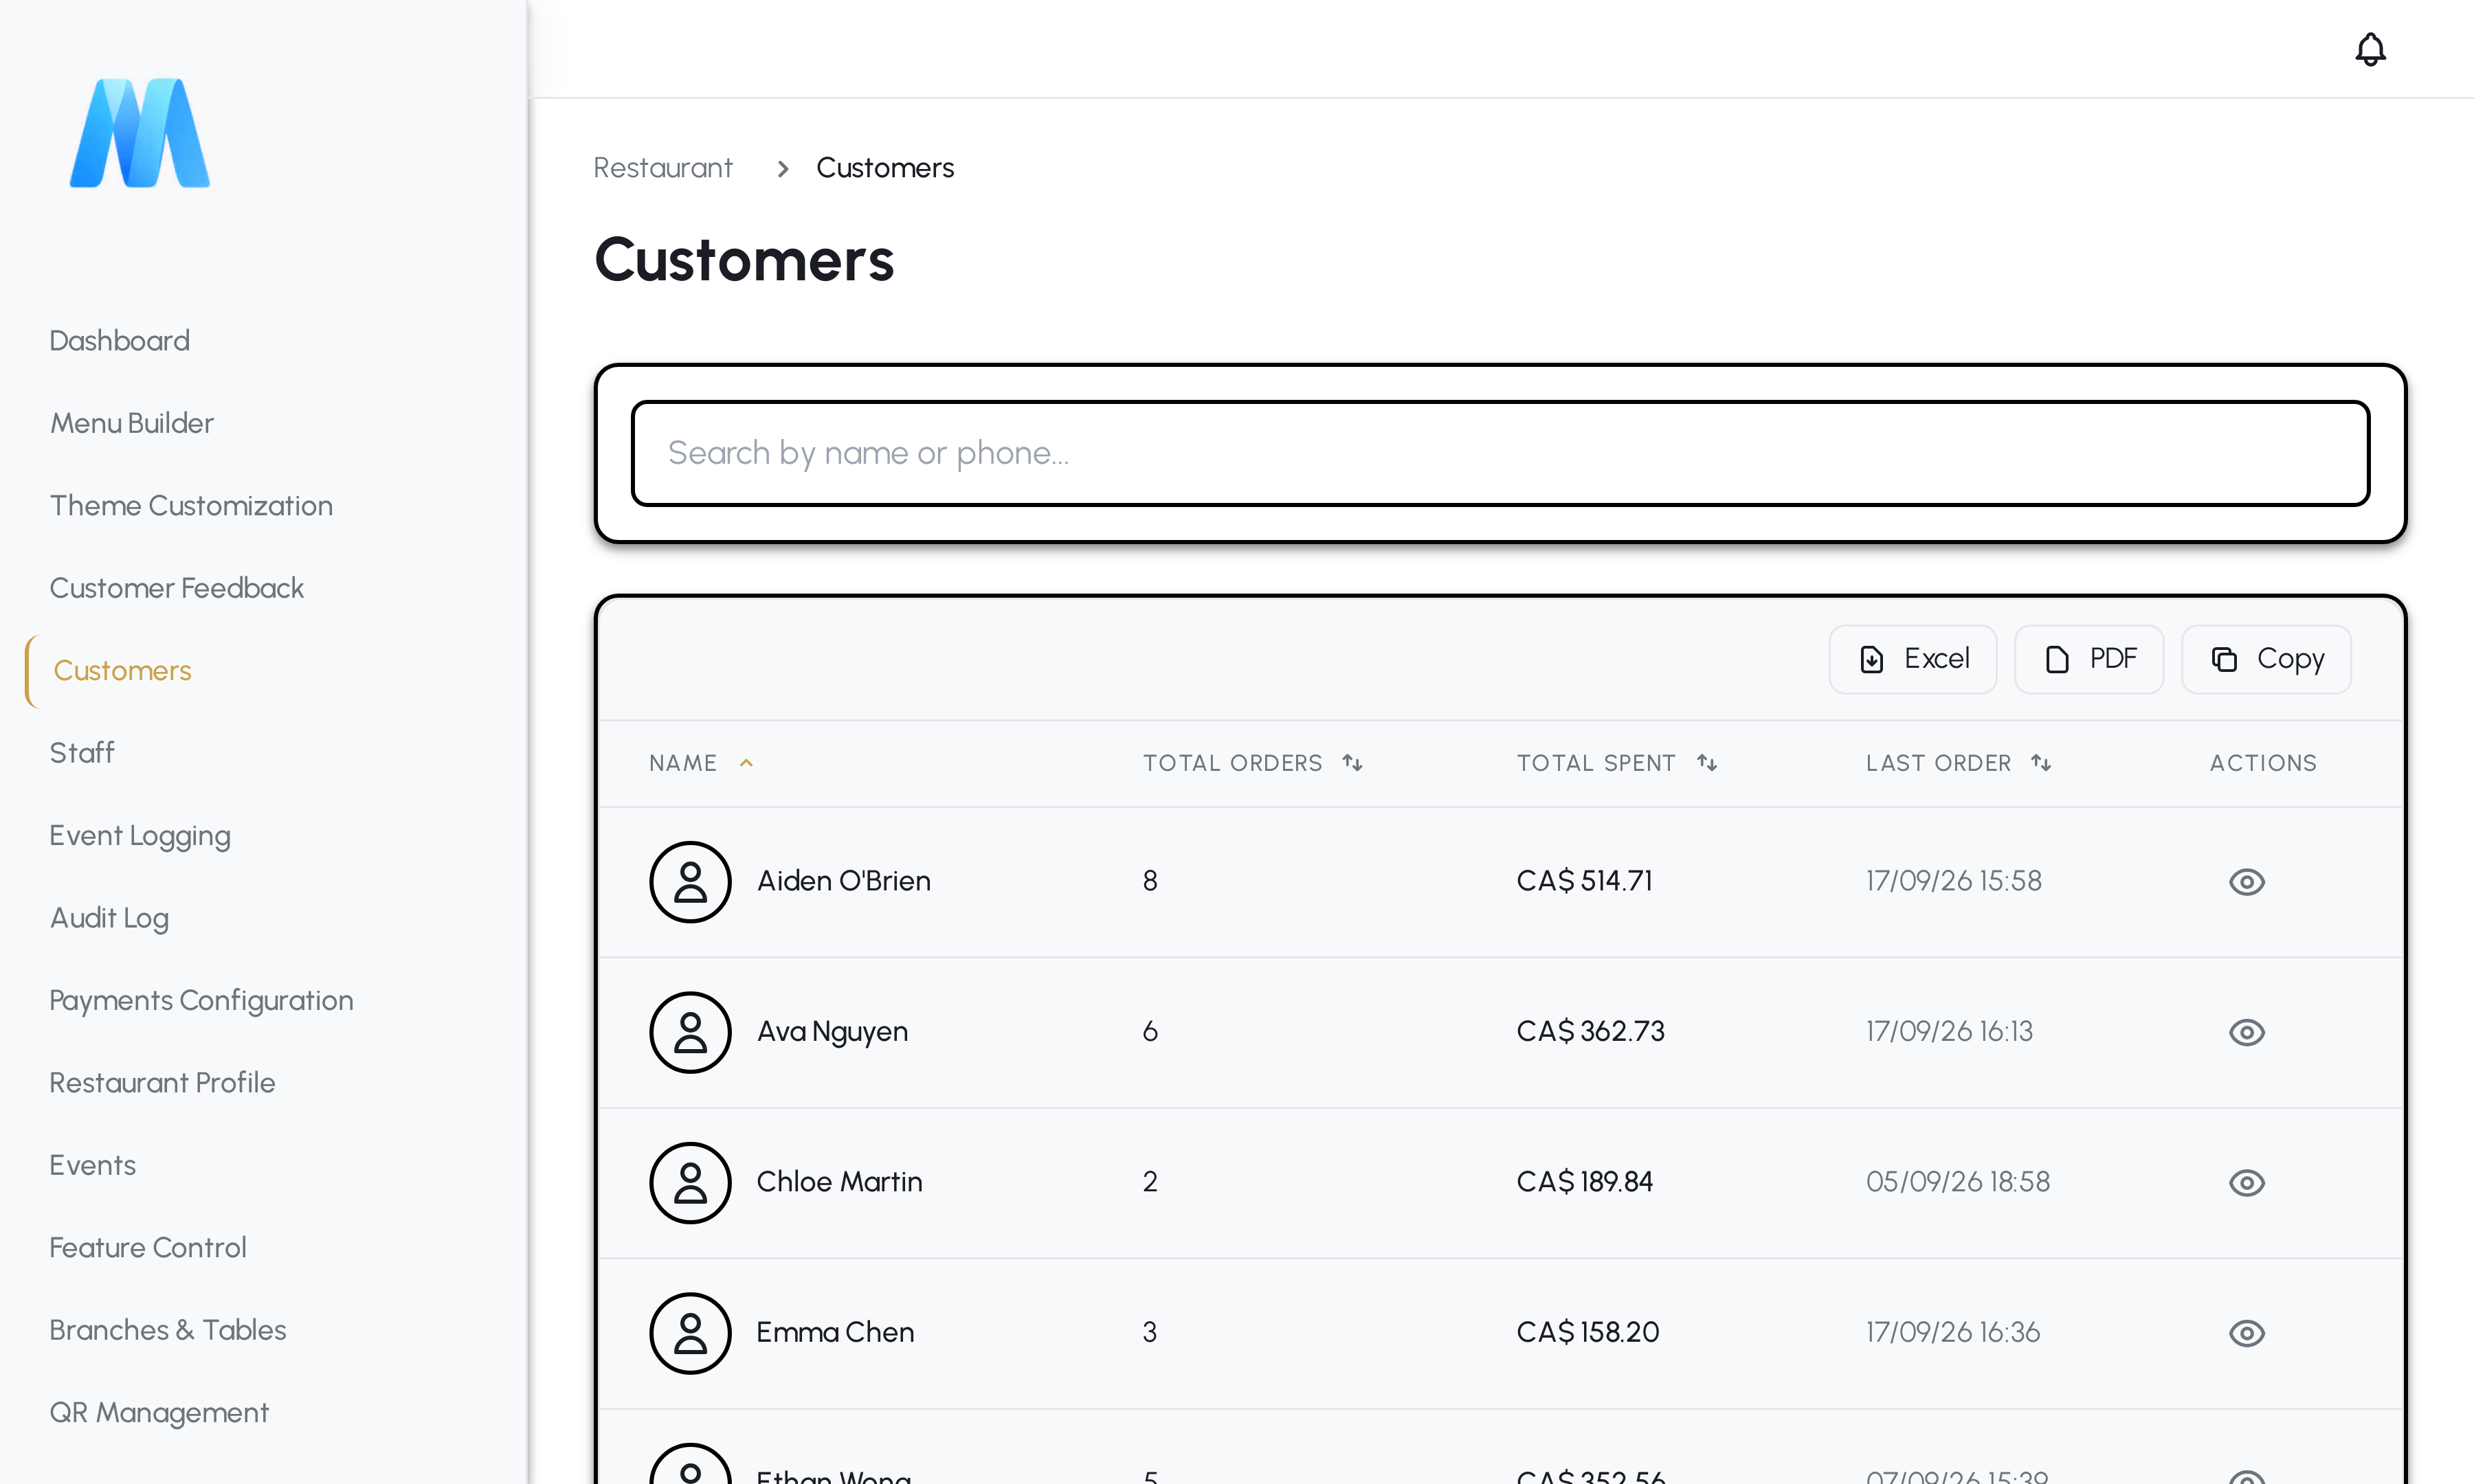Click Emma Chen's total orders 3
Screen dimensions: 2474x1484
pyautogui.click(x=1150, y=1332)
